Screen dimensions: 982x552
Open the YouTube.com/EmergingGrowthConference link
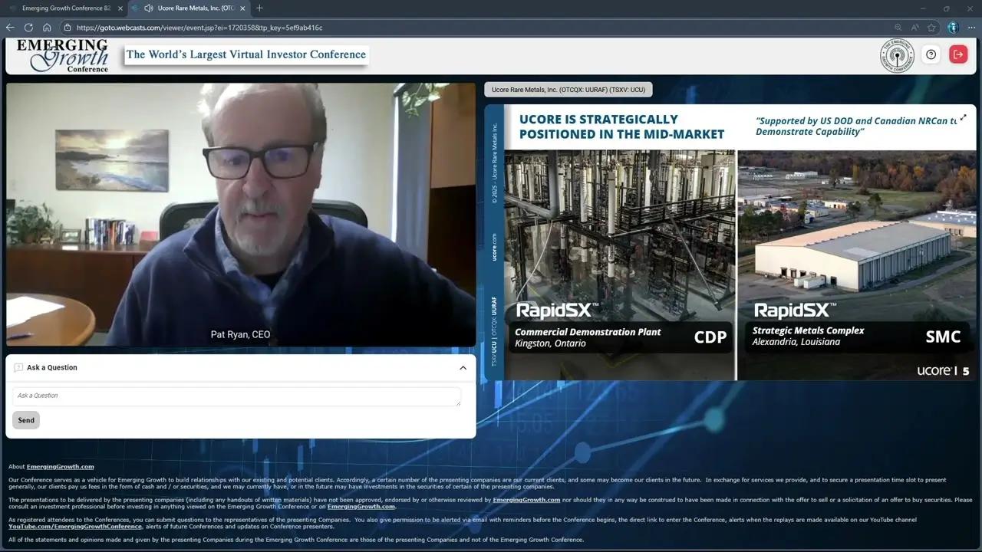coord(75,527)
